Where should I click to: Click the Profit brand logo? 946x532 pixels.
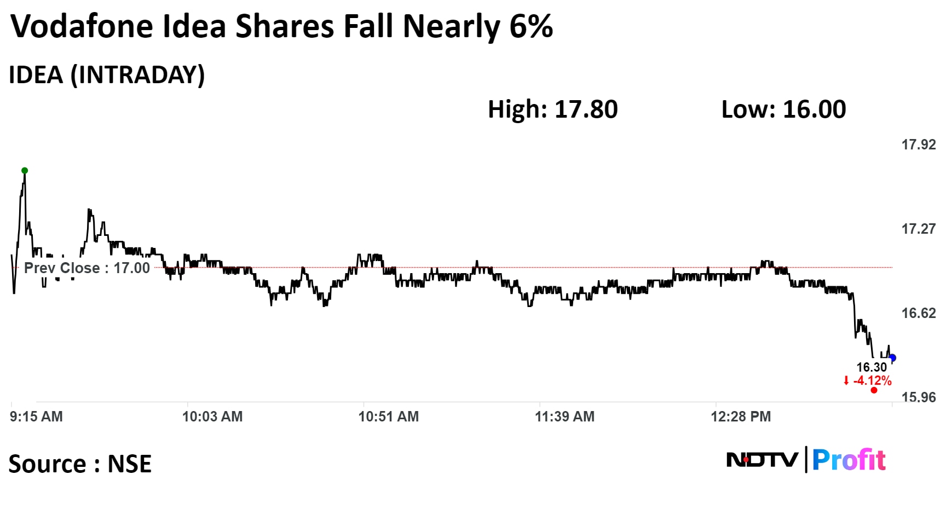[849, 460]
